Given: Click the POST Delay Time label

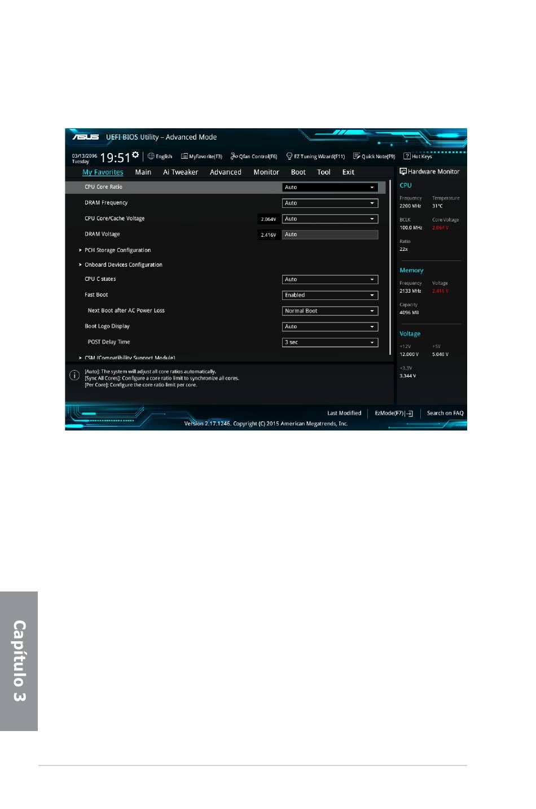Looking at the screenshot, I should coord(109,342).
